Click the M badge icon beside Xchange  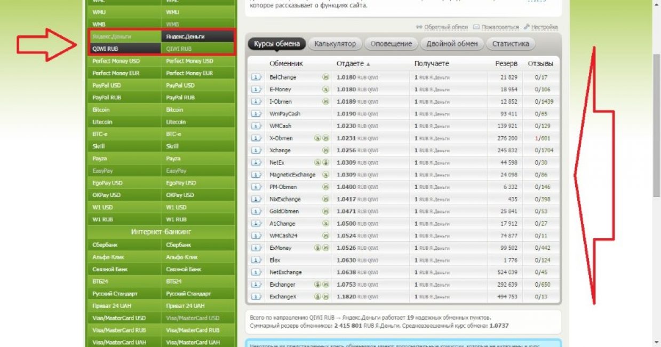coord(325,151)
